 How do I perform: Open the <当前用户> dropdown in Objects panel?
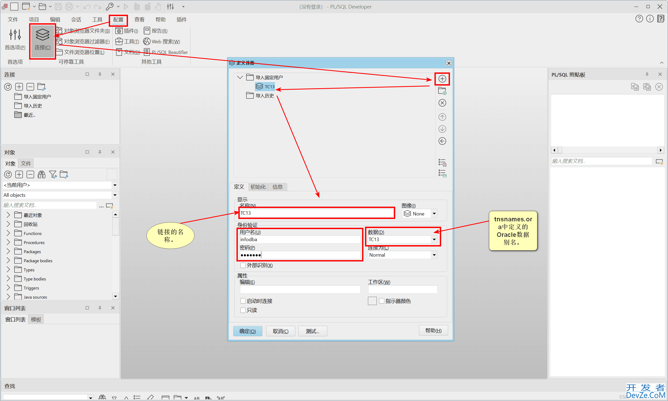(115, 185)
